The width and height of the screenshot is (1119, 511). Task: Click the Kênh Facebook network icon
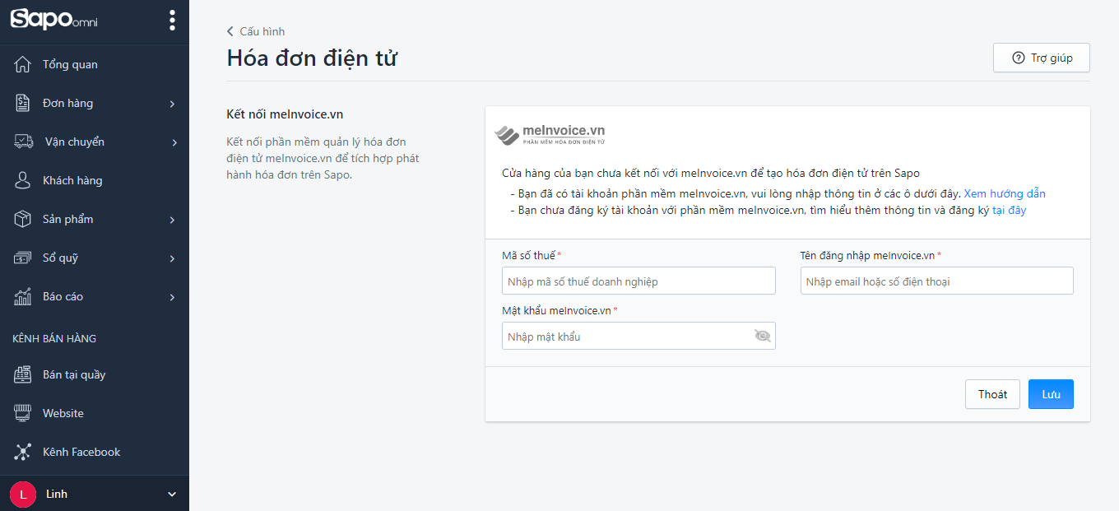23,452
